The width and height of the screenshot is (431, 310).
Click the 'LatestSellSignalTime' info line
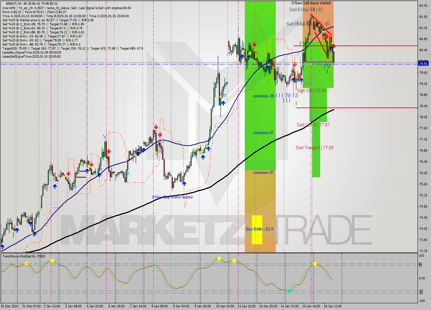point(32,57)
